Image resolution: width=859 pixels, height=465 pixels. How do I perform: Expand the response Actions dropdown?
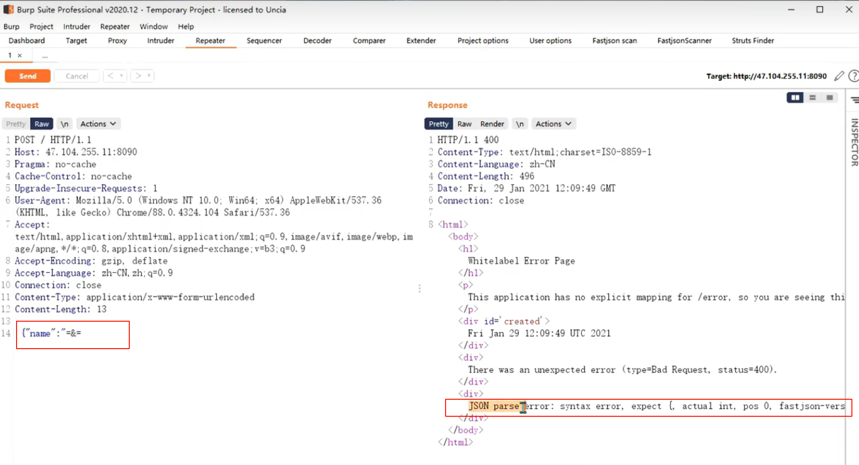point(553,124)
